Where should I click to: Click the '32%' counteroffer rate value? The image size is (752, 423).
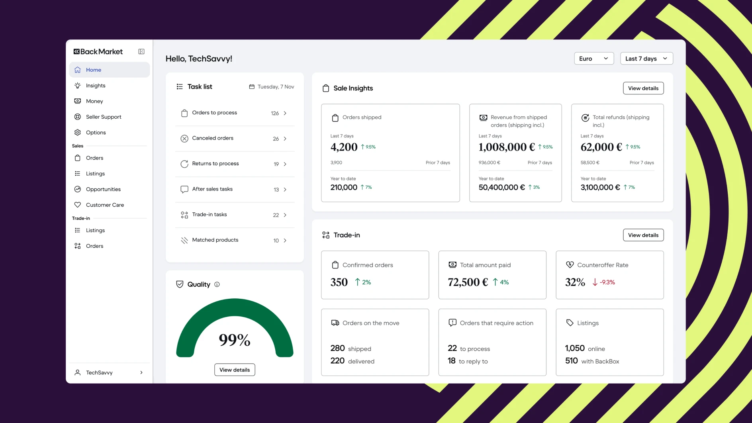pos(575,282)
